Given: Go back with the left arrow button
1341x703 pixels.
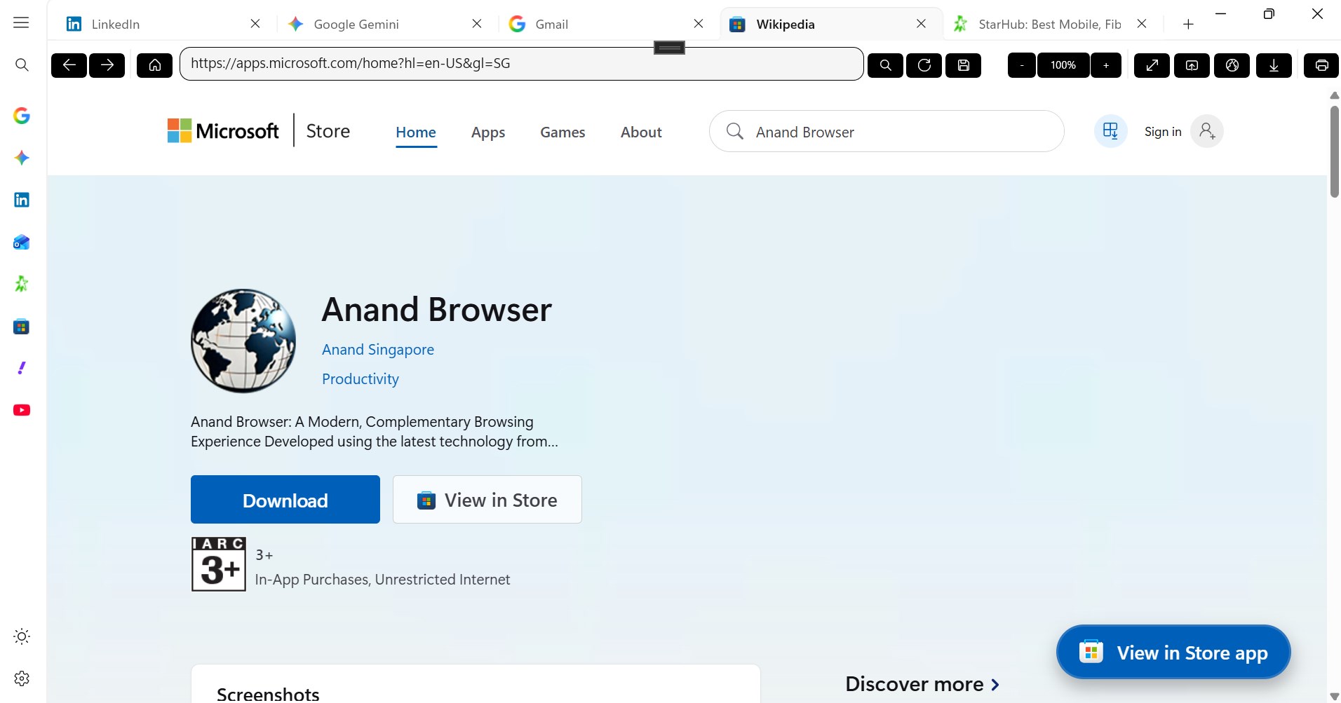Looking at the screenshot, I should coord(69,65).
